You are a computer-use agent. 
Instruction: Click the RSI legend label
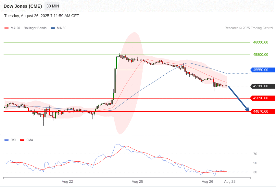pyautogui.click(x=13, y=140)
